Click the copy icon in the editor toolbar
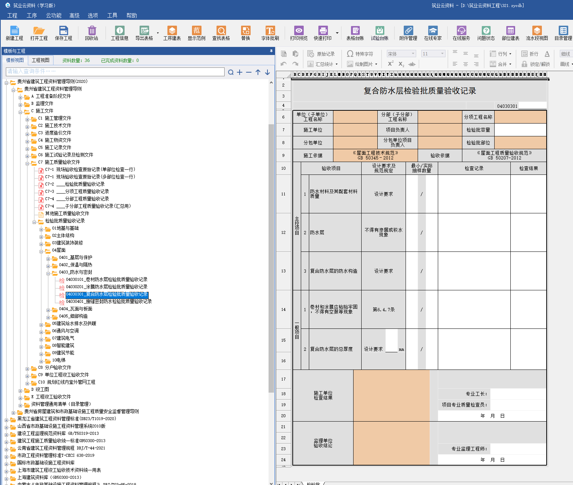Image resolution: width=573 pixels, height=485 pixels. point(284,54)
